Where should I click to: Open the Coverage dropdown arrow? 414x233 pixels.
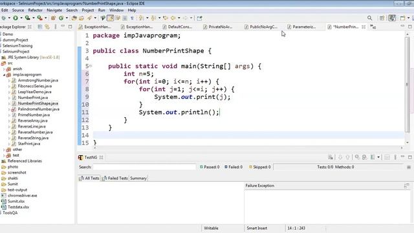[33, 18]
